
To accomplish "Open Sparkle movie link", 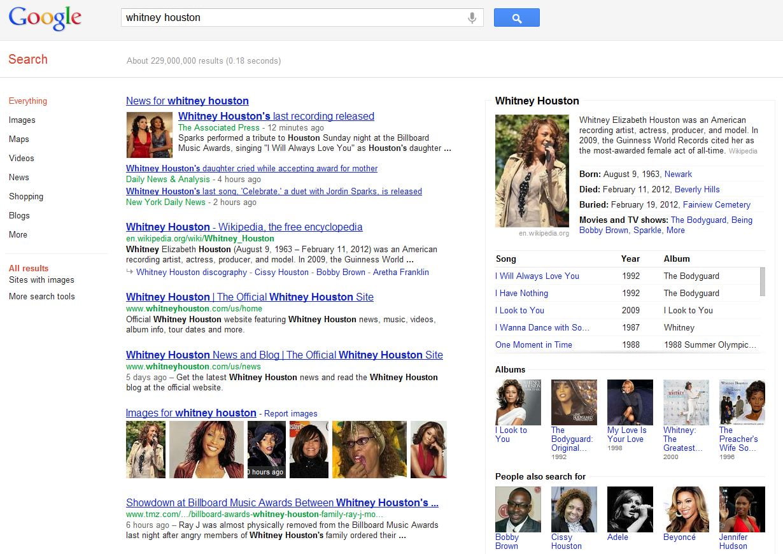I will pyautogui.click(x=647, y=230).
